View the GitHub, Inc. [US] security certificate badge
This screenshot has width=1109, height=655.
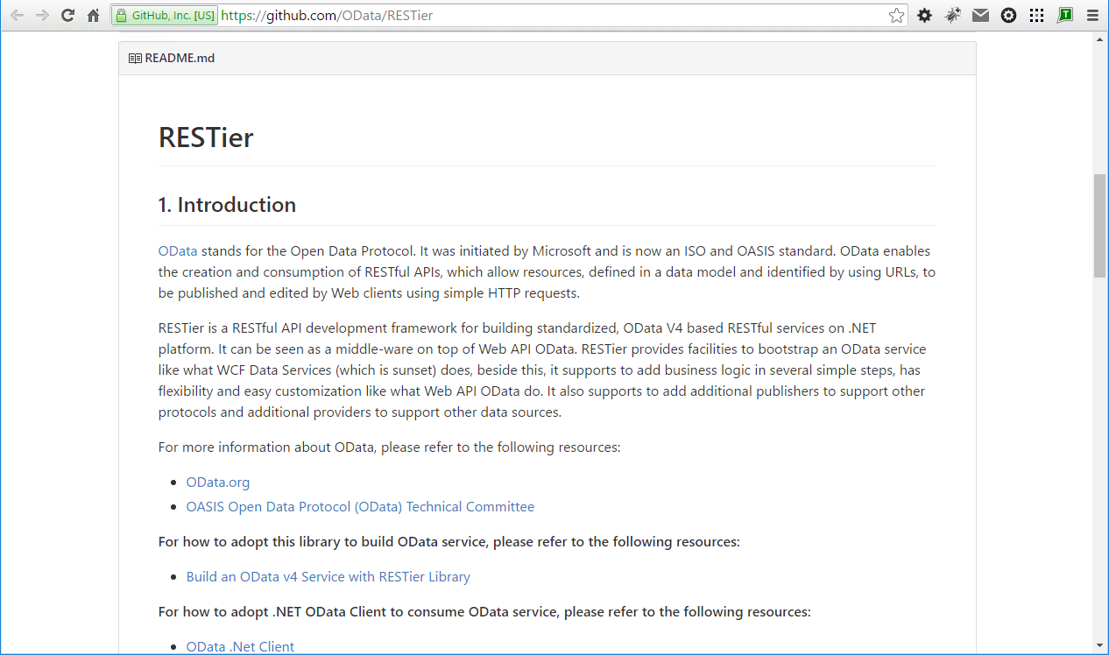click(x=165, y=16)
